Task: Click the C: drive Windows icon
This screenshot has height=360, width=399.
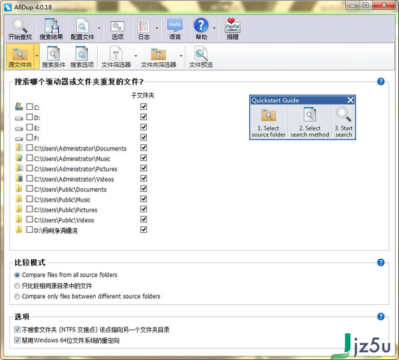Action: (19, 106)
